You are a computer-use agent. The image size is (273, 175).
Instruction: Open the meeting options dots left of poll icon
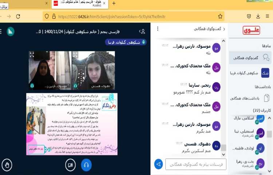(1, 32)
